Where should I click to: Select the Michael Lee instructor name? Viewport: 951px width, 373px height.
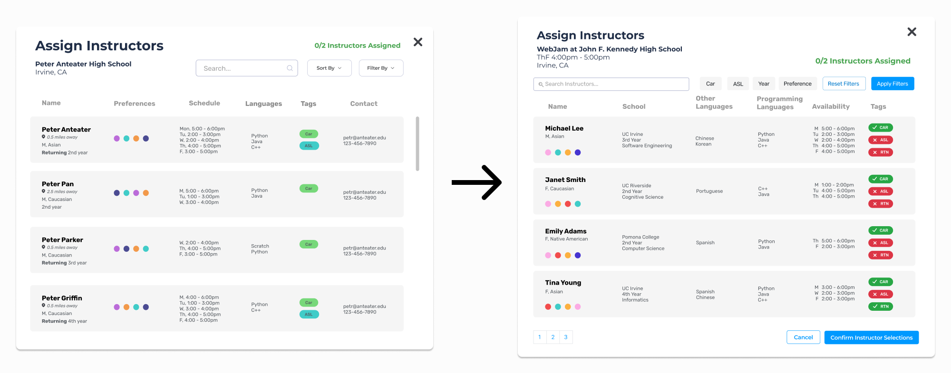coord(564,128)
